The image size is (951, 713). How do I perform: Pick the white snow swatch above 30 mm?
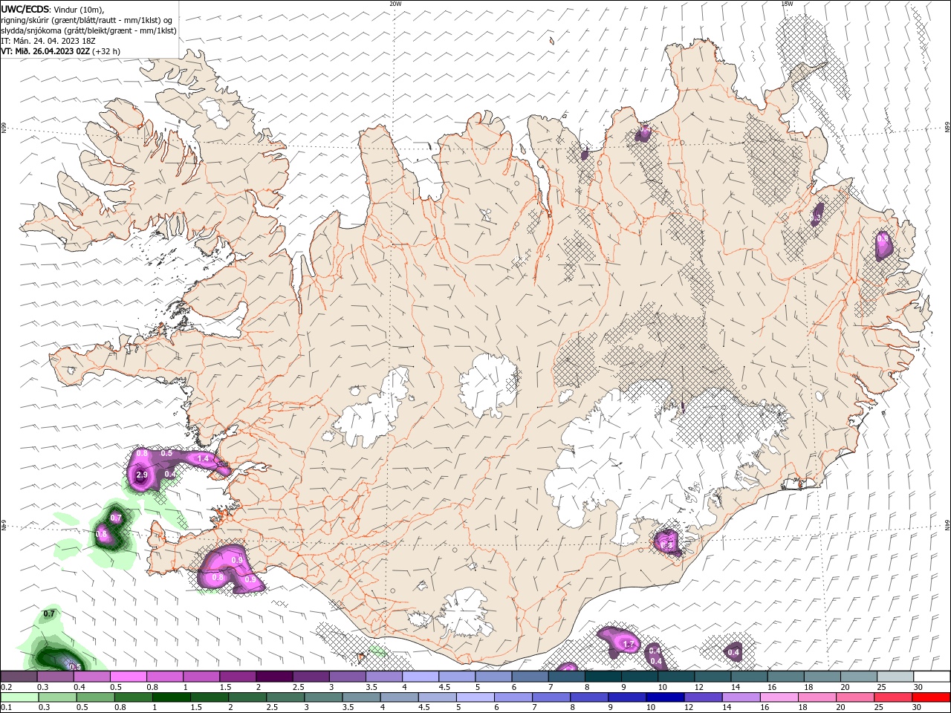point(931,677)
